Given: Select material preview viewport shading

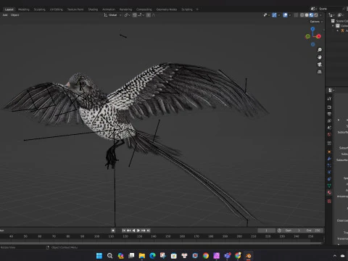Looking at the screenshot, I should (x=311, y=15).
